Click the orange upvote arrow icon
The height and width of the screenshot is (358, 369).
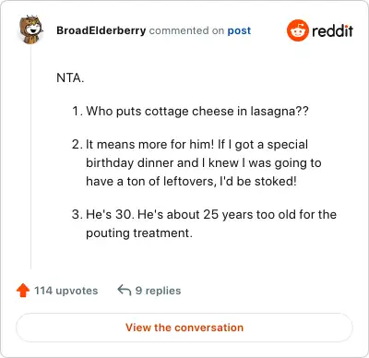pos(23,291)
